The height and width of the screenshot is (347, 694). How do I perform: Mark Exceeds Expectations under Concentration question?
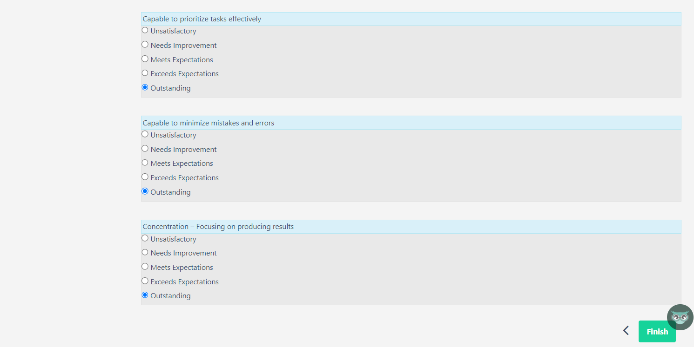145,281
